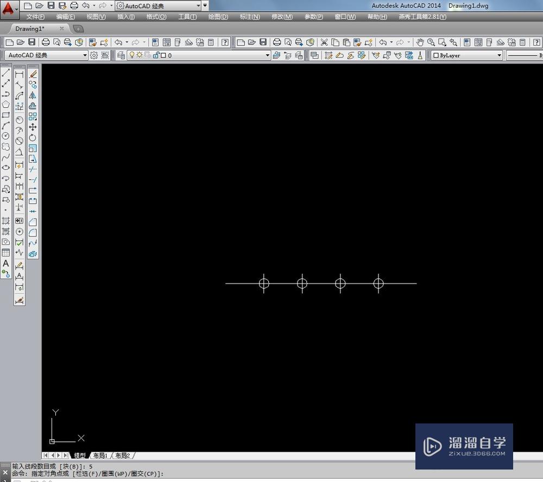Click the first circle on the line
Screen dimensions: 543x482
(x=264, y=284)
